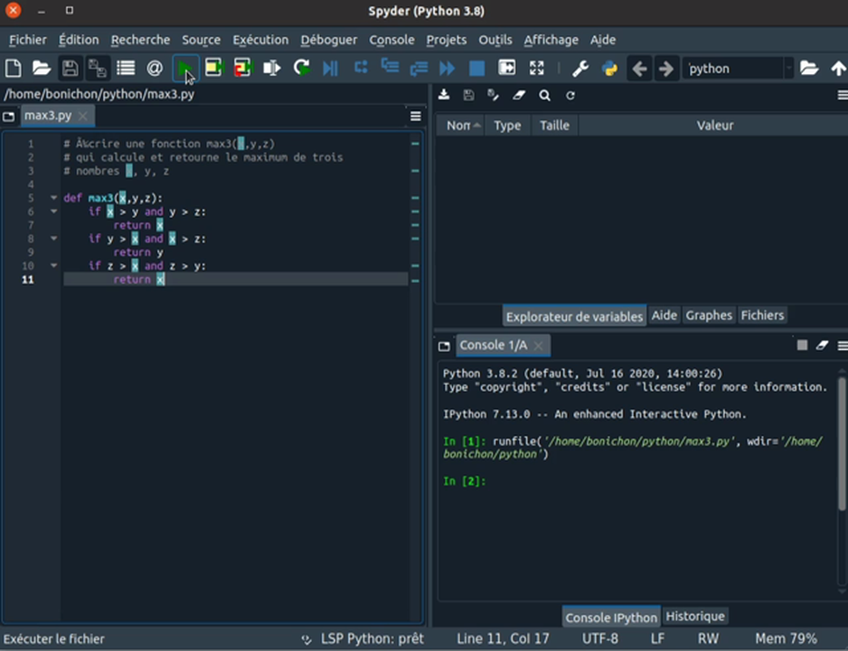Clear console with the eraser icon
848x651 pixels.
[822, 345]
